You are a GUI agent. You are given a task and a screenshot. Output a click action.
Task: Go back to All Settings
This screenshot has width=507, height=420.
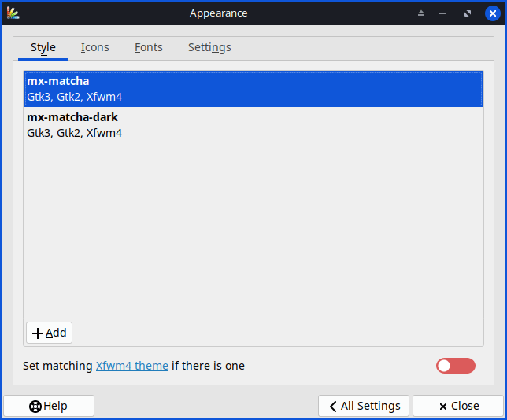click(364, 406)
